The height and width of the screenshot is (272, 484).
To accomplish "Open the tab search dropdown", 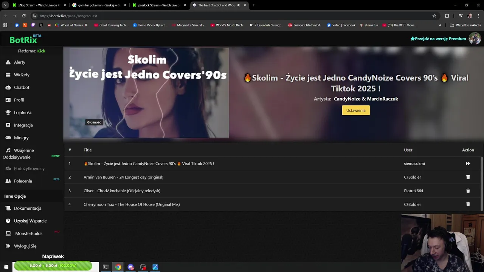I will coord(5,5).
